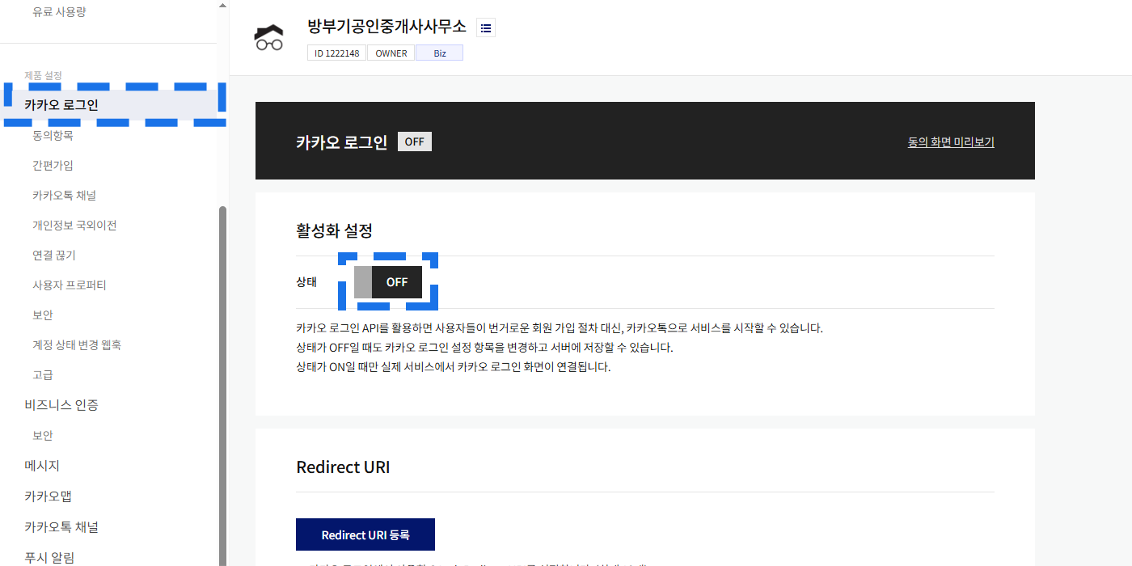Screen dimensions: 1132x566
Task: Click the 활성화 설정 heading
Action: 335,230
